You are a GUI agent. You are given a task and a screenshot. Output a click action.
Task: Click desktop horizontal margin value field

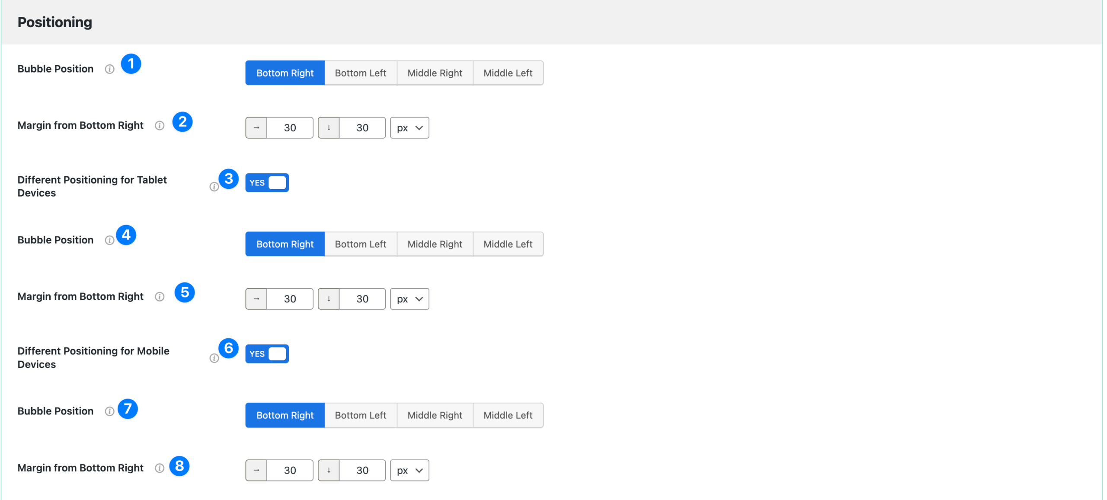(290, 128)
